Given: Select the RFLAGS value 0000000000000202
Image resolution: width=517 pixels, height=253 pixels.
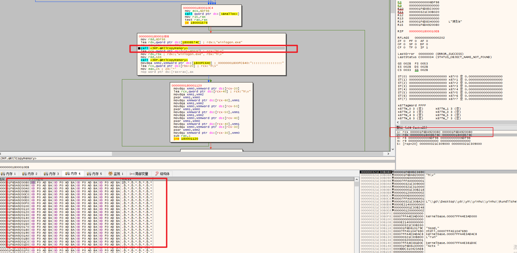Looking at the screenshot, I should click(430, 38).
